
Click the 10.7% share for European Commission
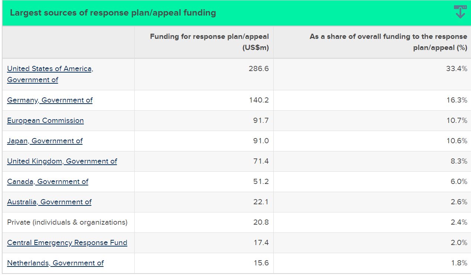(457, 121)
